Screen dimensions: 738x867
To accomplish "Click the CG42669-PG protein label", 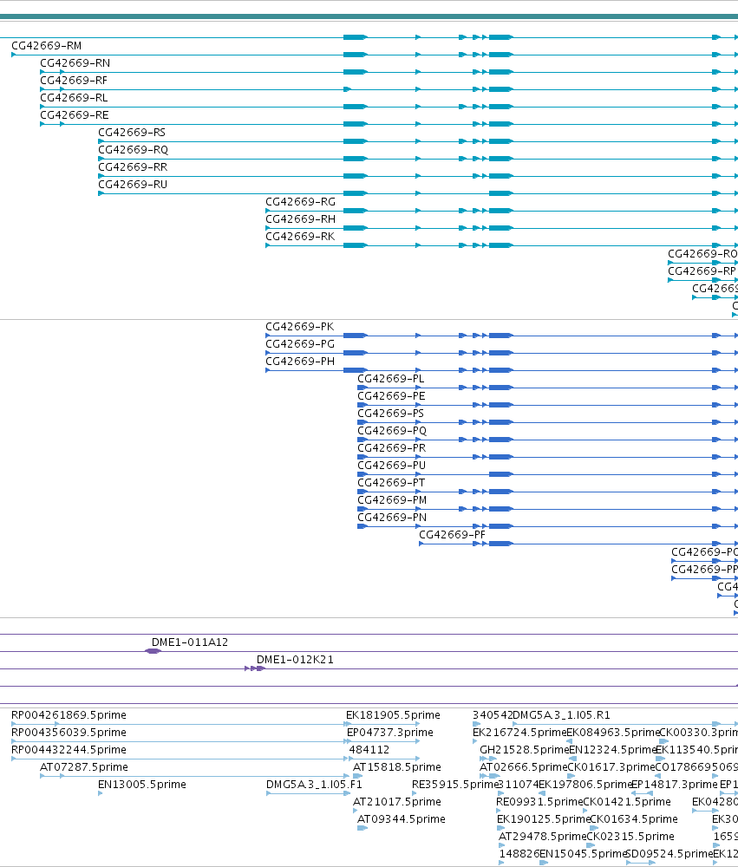I will point(300,344).
